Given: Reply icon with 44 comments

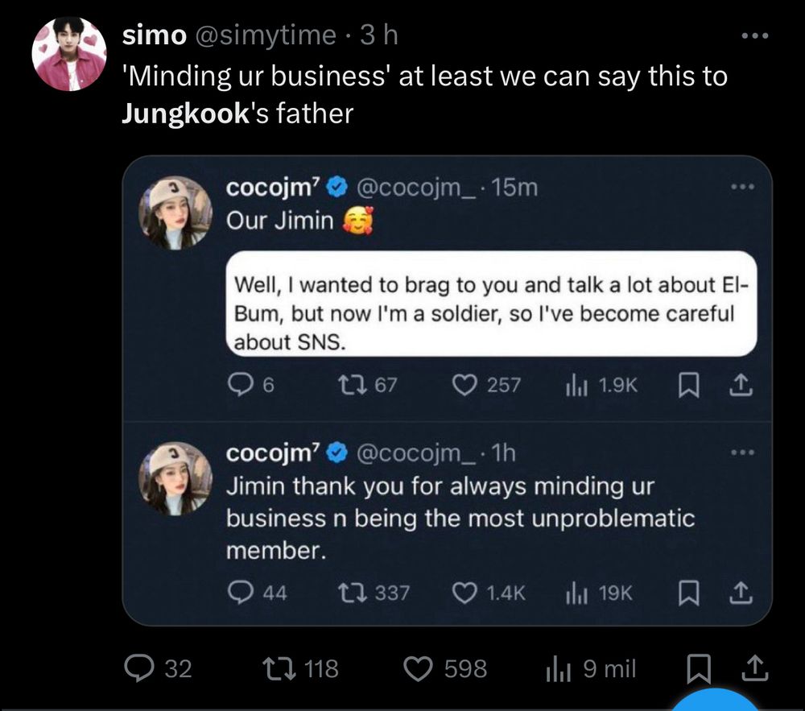Looking at the screenshot, I should click(x=240, y=593).
